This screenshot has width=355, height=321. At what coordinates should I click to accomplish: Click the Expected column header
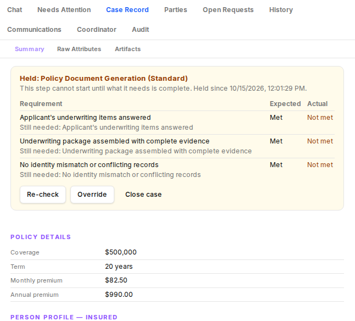point(285,104)
